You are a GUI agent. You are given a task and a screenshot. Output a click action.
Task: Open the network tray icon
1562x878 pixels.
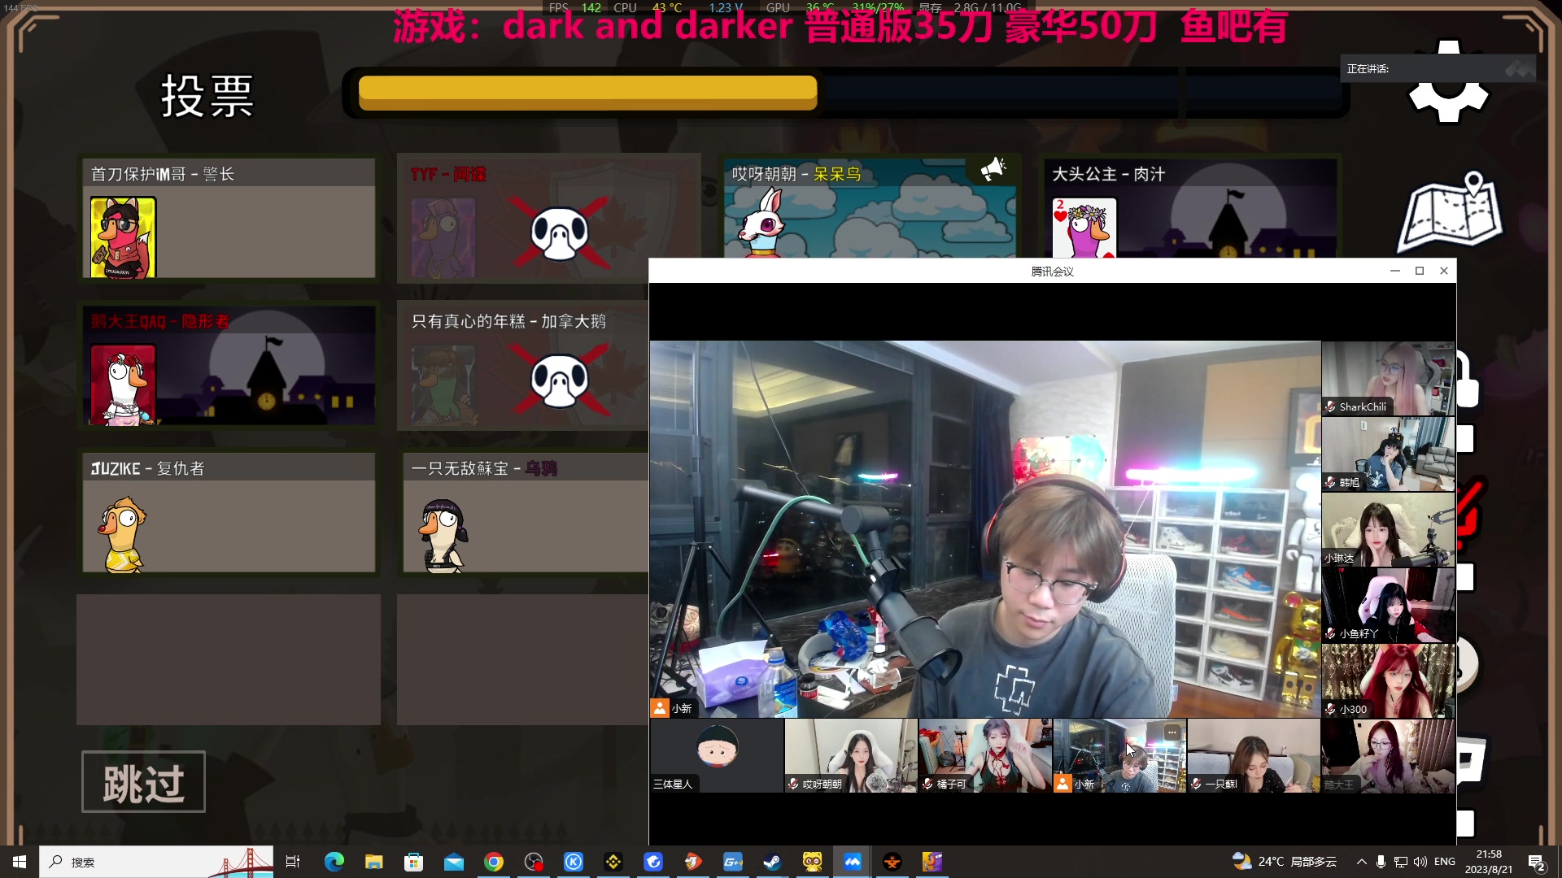pos(1401,862)
